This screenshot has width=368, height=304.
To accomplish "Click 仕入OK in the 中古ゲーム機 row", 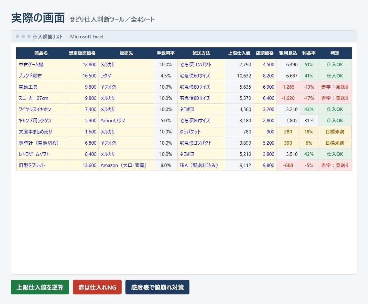I will point(335,64).
